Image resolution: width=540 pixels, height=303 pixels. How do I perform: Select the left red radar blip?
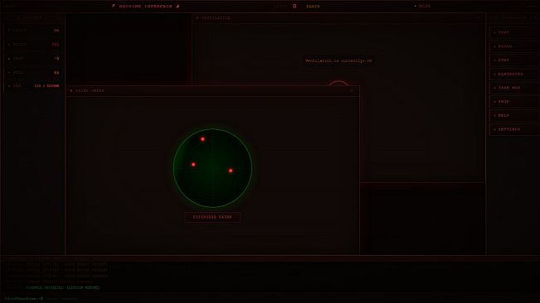[x=193, y=165]
